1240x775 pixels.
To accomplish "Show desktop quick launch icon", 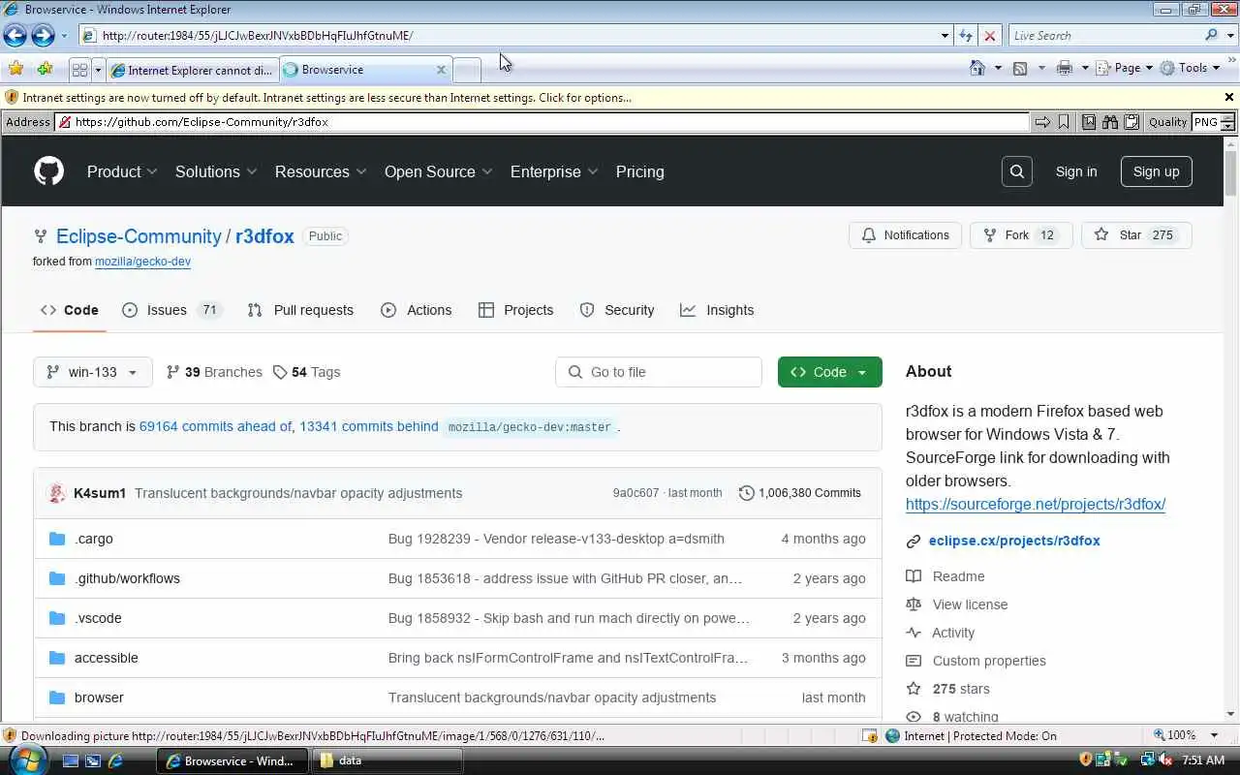I will pyautogui.click(x=71, y=760).
